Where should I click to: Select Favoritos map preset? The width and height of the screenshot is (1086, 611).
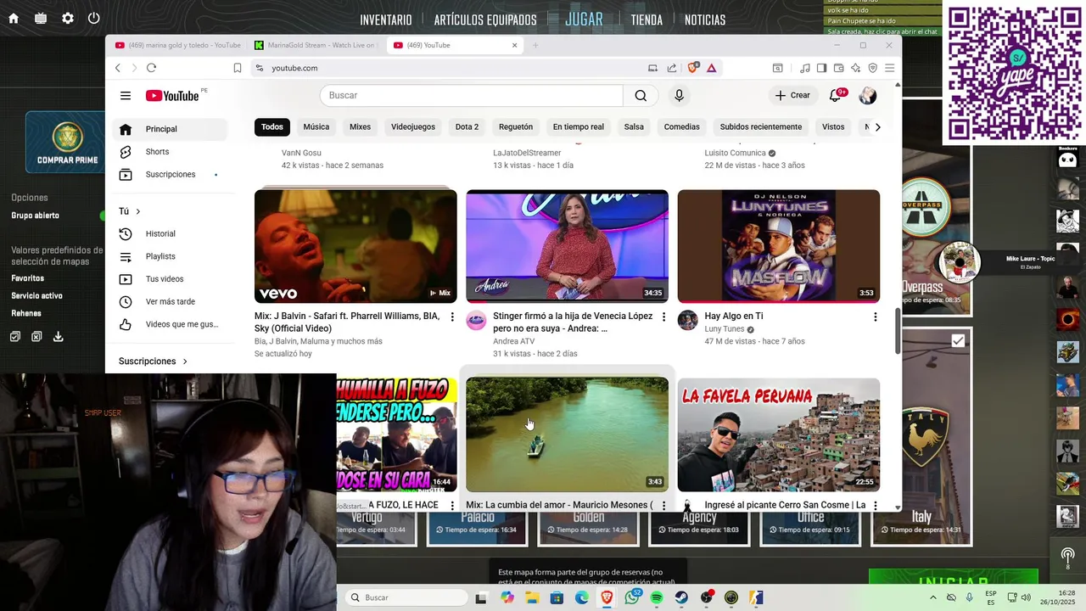coord(27,278)
